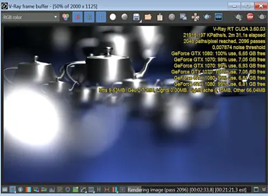Stop rendering with the red STOP button
Image resolution: width=268 pixels, height=196 pixels.
pyautogui.click(x=250, y=17)
